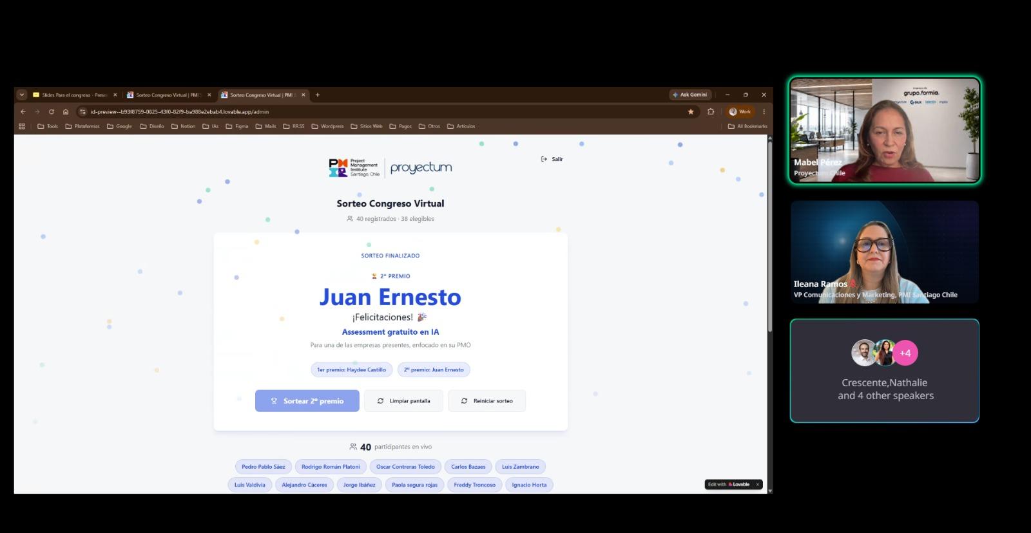
Task: Open the Pagos bookmark folder
Action: coord(401,126)
